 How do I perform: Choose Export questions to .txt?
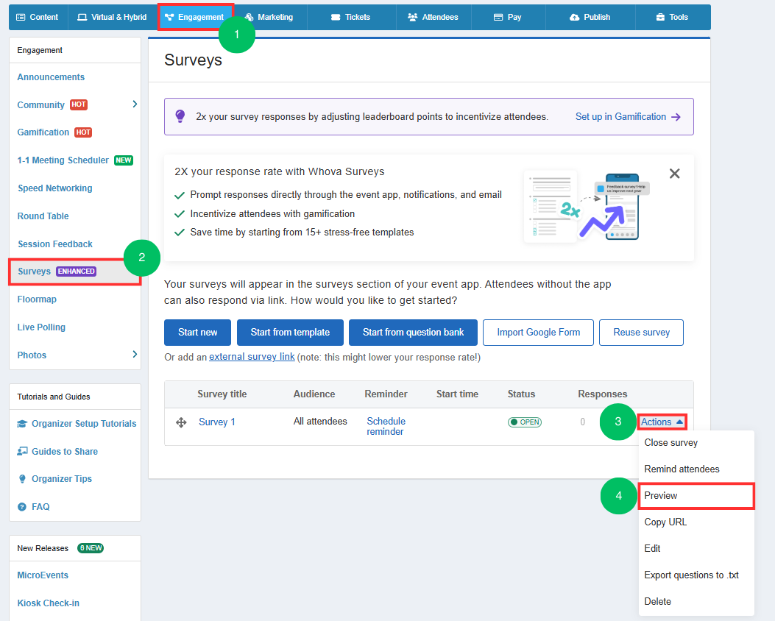[x=692, y=575]
